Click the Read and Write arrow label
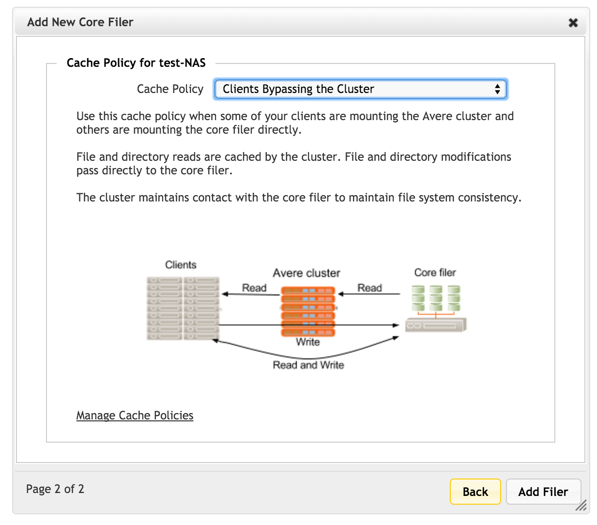 [x=308, y=365]
